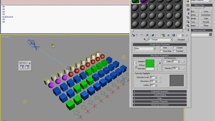Pick material from object eyedropper
Screen dimensions: 215x121
click(145, 40)
